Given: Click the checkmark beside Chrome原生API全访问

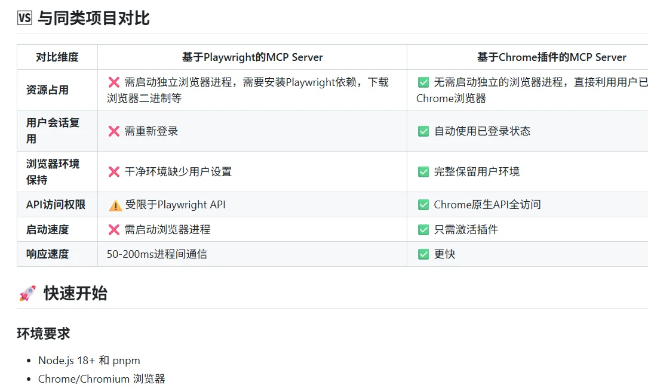Looking at the screenshot, I should (422, 204).
